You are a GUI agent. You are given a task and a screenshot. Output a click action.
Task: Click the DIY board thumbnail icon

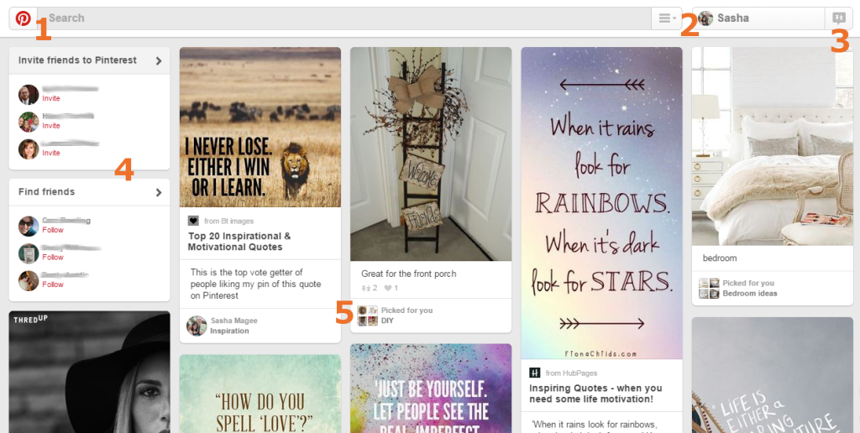pos(368,316)
